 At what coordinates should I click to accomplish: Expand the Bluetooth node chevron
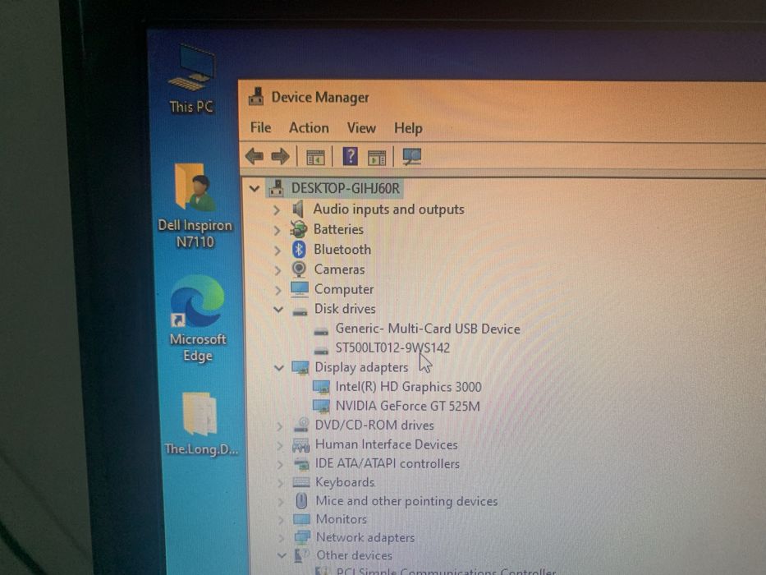278,251
